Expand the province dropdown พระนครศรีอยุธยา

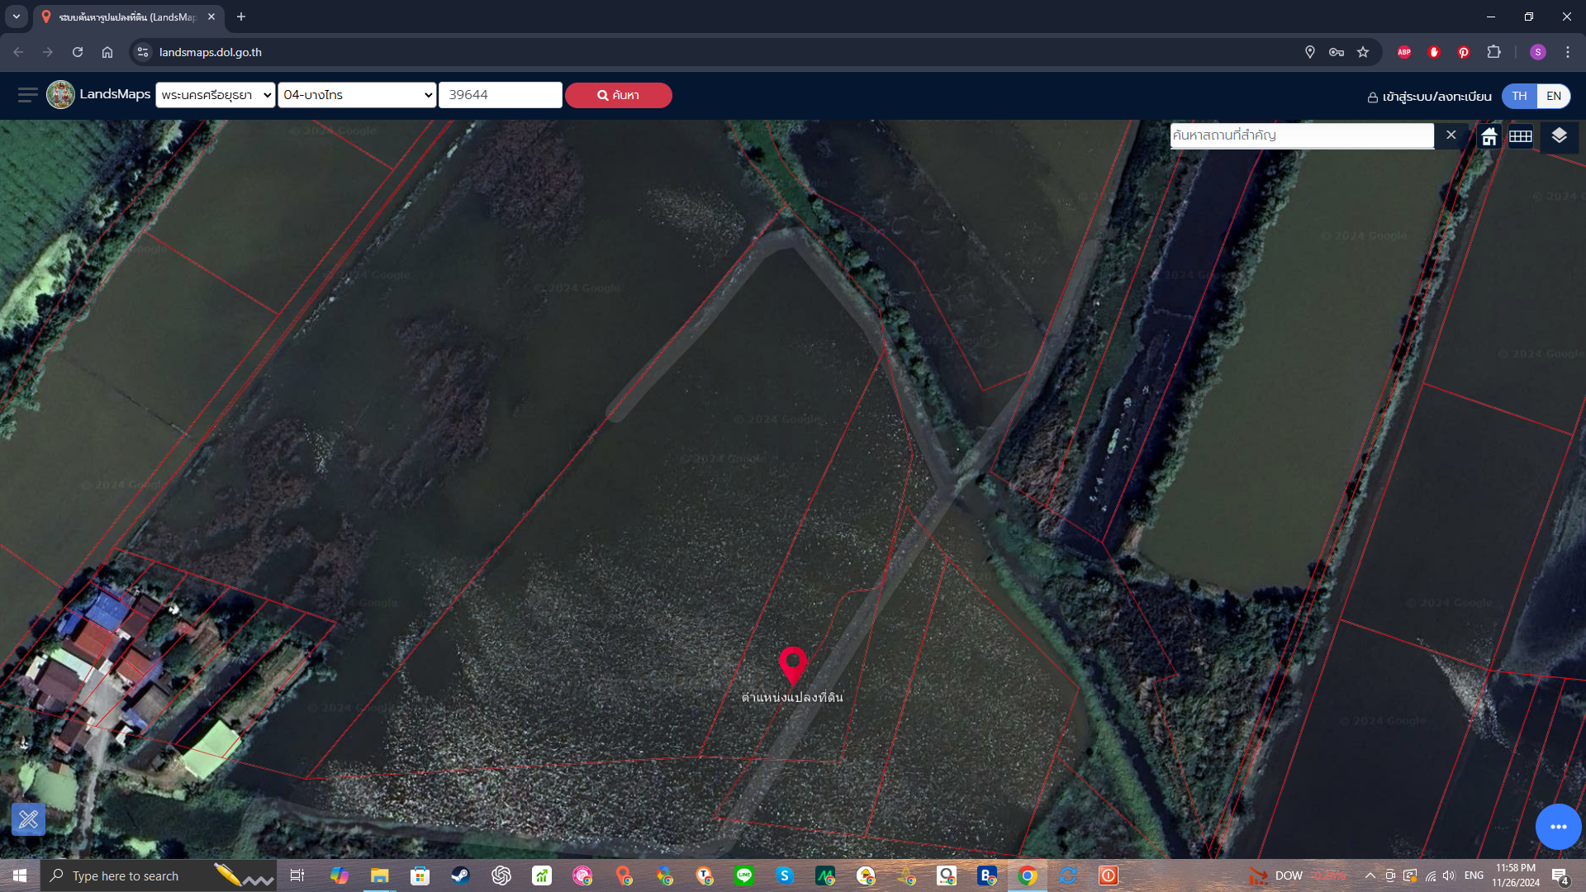point(216,95)
